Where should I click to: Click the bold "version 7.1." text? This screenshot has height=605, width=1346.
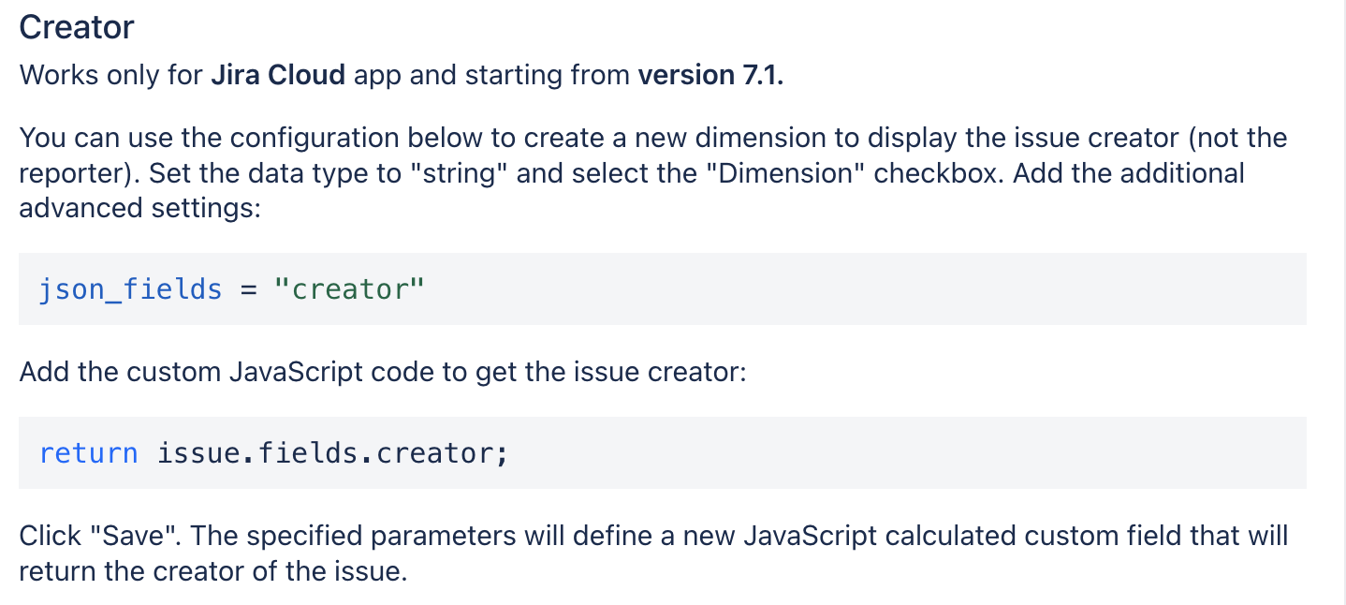point(710,75)
